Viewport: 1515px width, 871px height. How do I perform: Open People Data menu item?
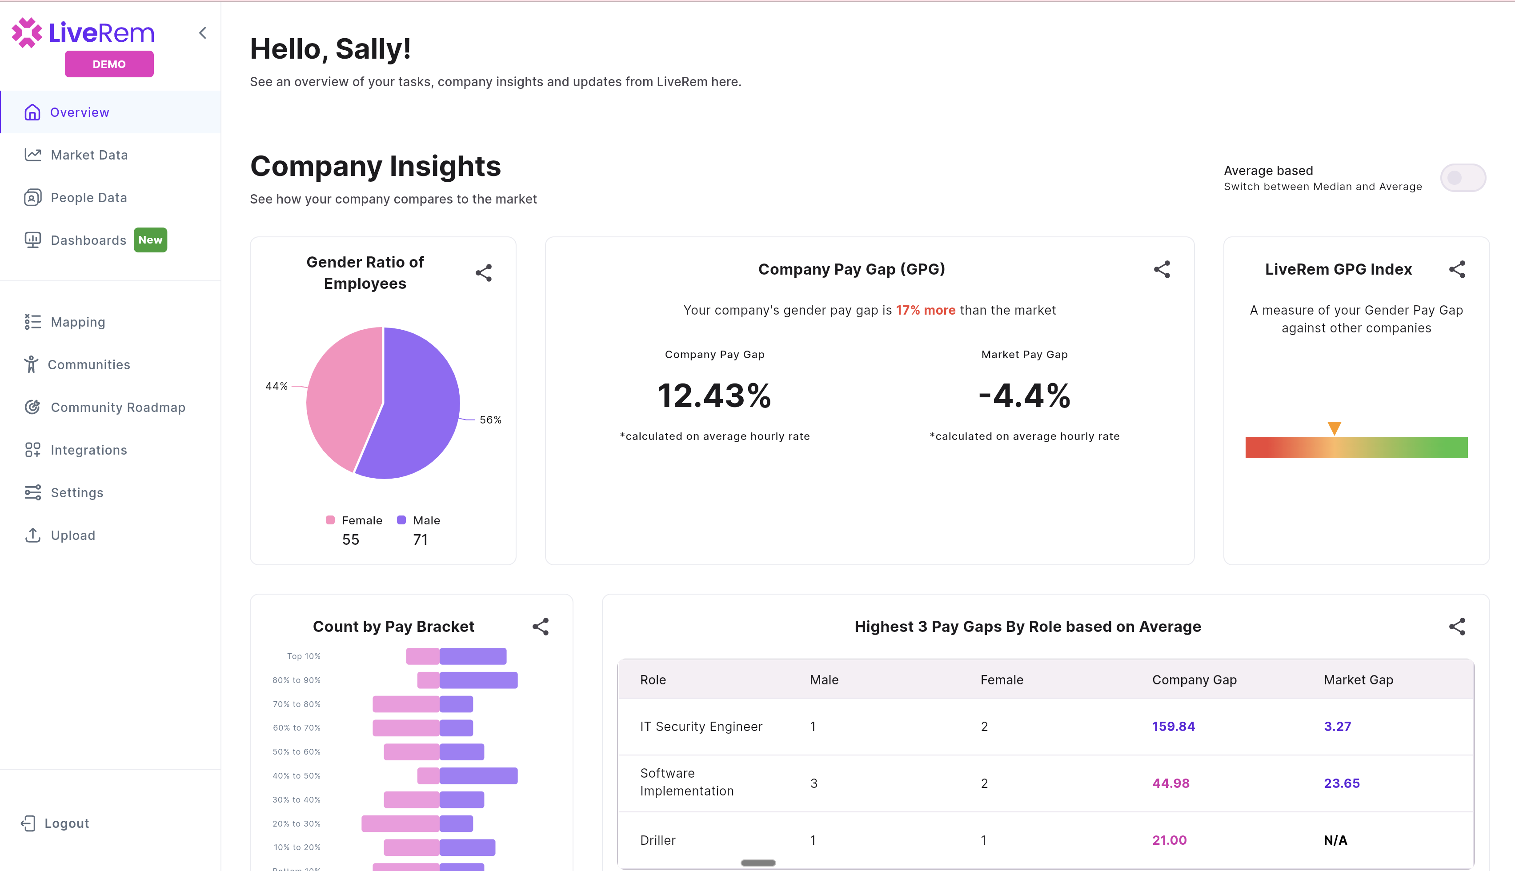click(88, 197)
